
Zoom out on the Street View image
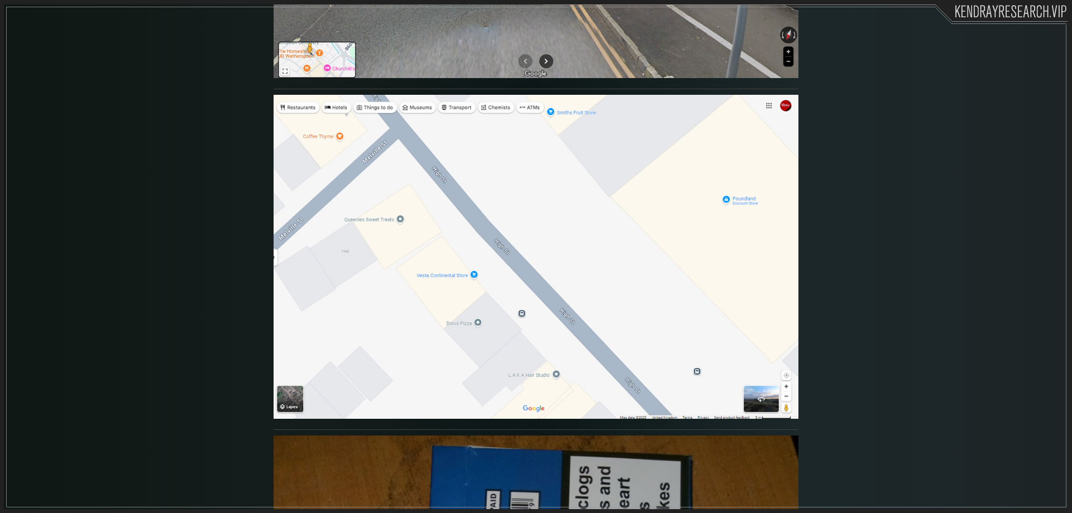[x=788, y=61]
